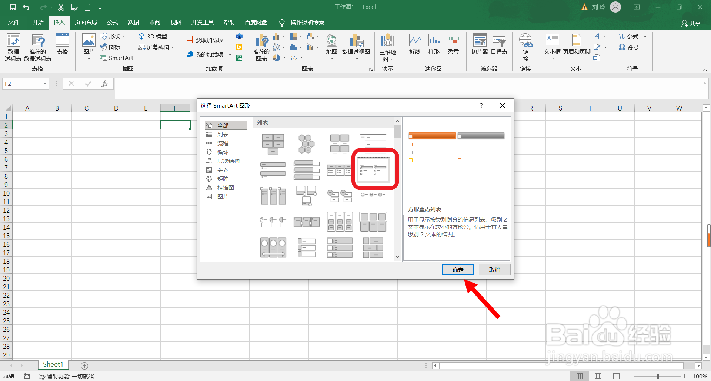Click the SmartArt gallery scroll down arrow
This screenshot has width=711, height=381.
pyautogui.click(x=397, y=257)
